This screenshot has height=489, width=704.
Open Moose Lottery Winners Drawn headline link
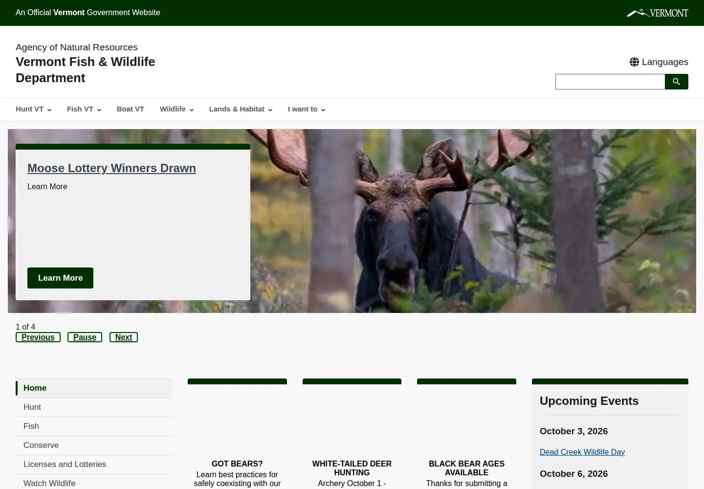click(x=111, y=168)
